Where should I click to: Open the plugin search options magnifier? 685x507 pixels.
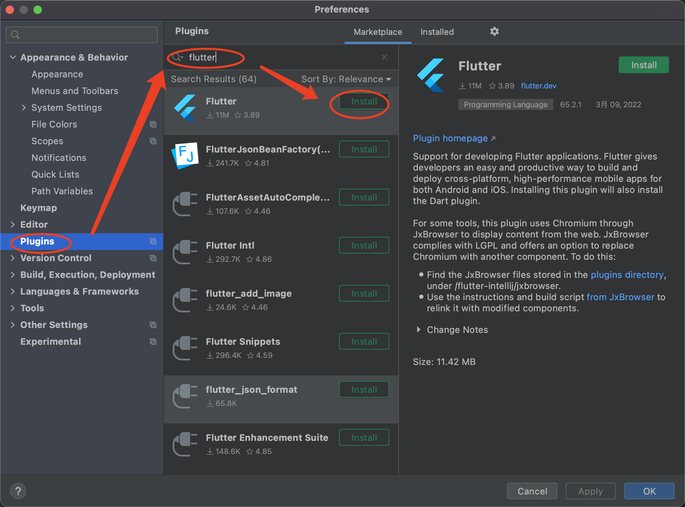[x=178, y=57]
